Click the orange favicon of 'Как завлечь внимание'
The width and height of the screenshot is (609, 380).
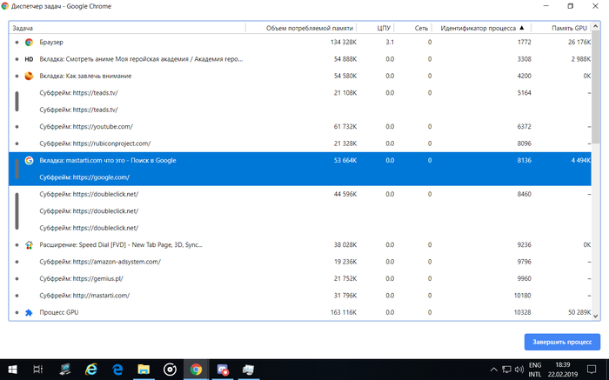(x=29, y=76)
